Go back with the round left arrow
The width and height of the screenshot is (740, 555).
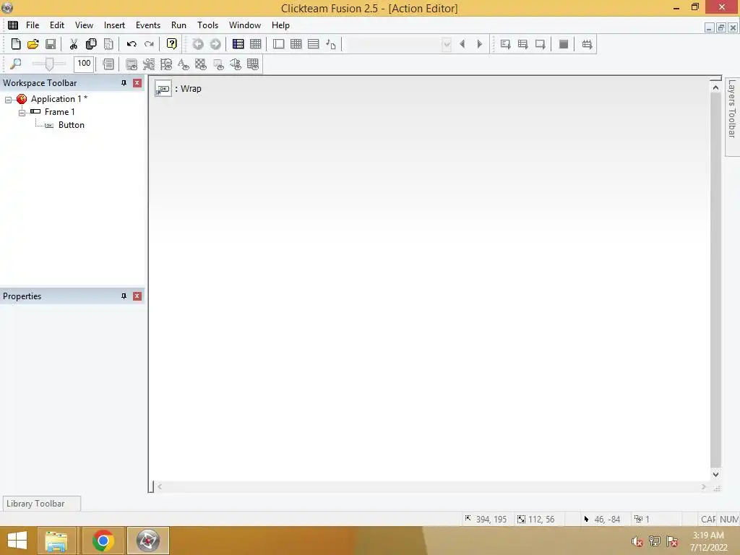point(198,44)
